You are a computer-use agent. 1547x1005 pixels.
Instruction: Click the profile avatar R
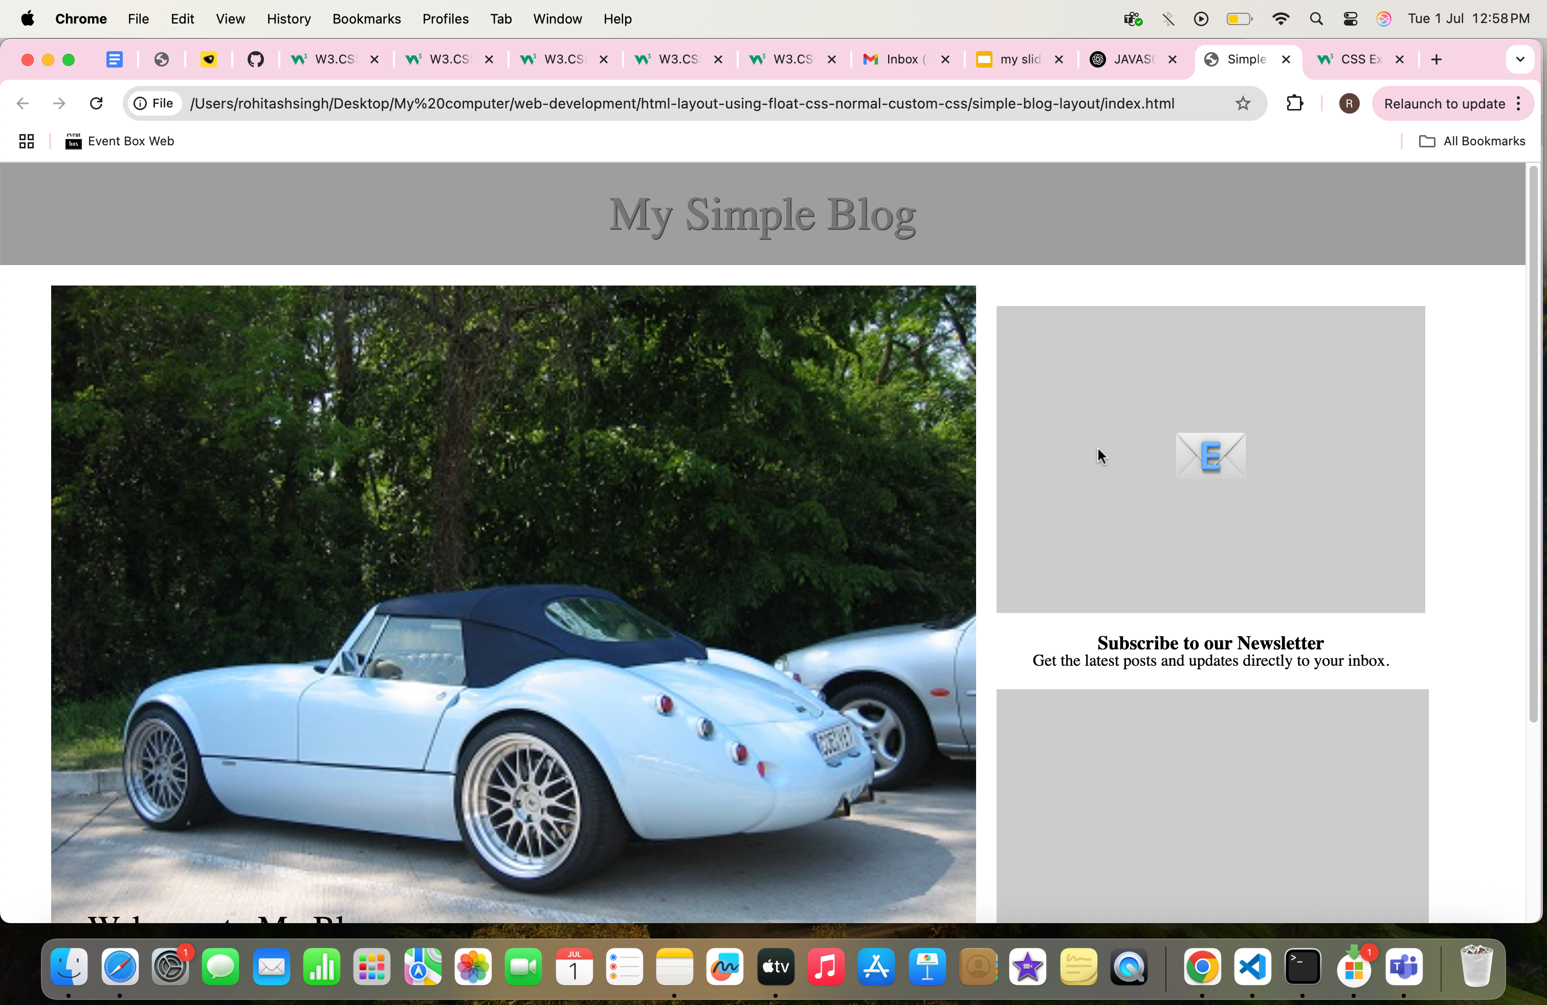(x=1349, y=103)
